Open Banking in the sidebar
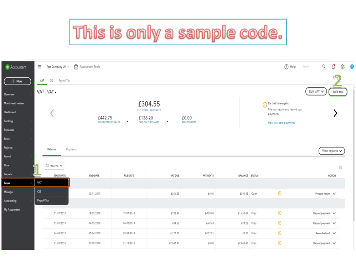 [x=18, y=121]
